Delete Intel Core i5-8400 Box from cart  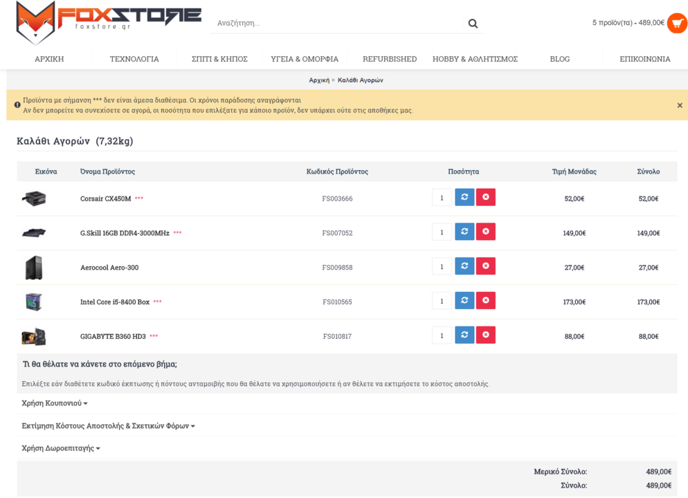[x=486, y=300]
